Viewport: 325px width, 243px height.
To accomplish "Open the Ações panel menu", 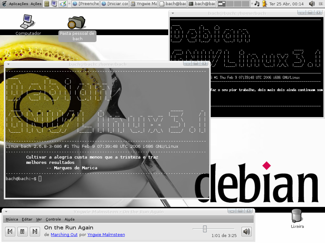I will 36,4.
